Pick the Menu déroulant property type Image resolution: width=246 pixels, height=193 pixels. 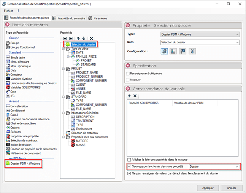17,62
